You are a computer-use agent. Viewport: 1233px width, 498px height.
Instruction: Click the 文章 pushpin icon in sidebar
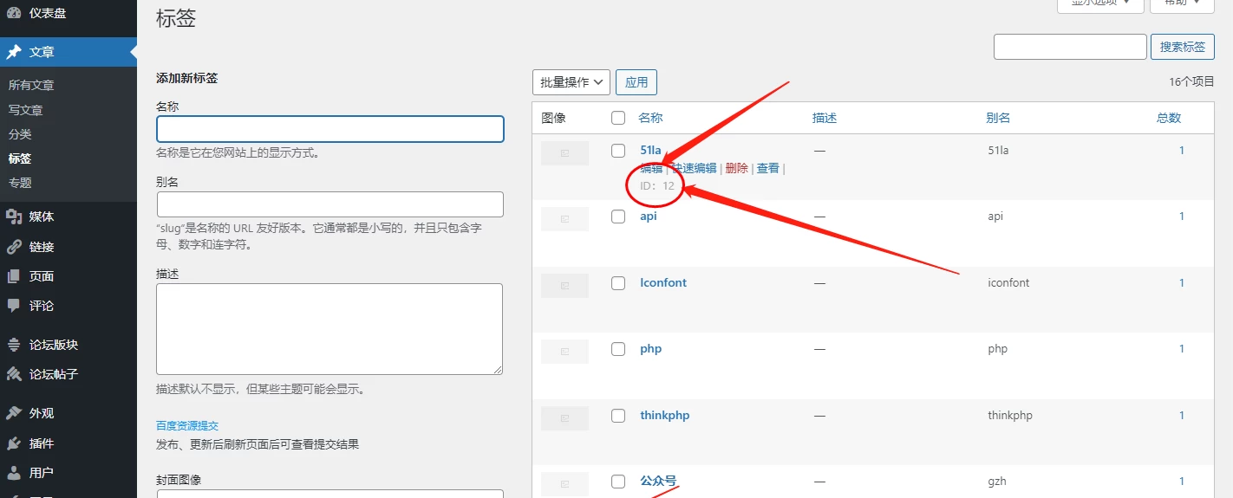click(x=14, y=52)
